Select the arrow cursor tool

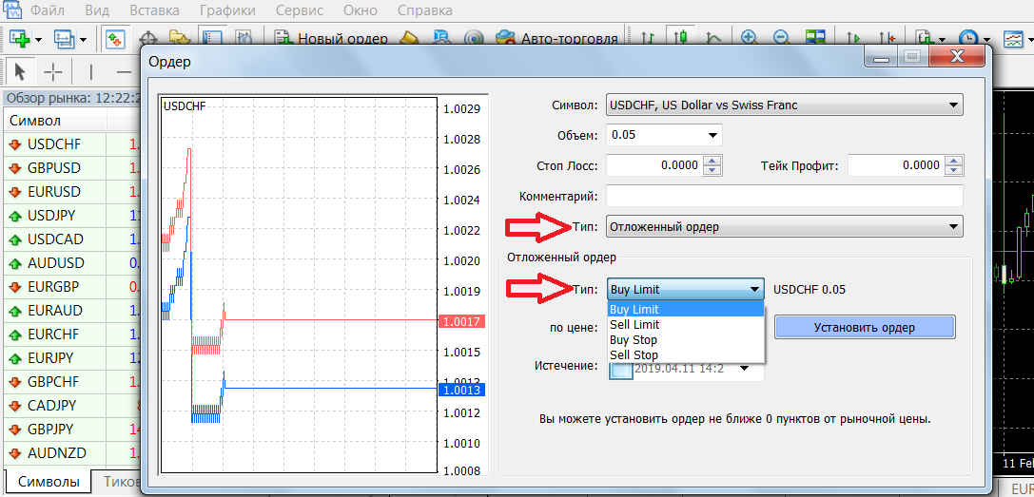pos(20,71)
